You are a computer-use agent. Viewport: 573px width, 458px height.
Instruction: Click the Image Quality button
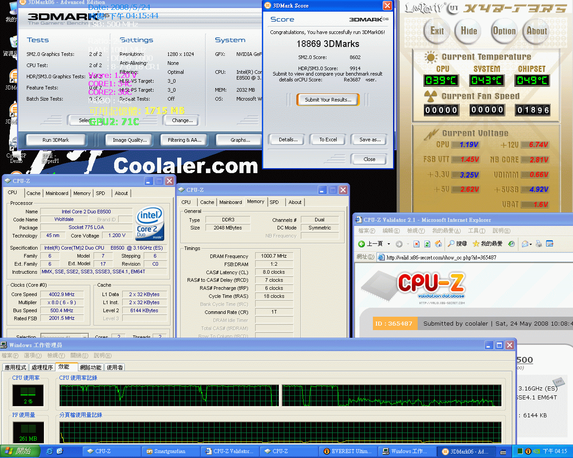130,140
